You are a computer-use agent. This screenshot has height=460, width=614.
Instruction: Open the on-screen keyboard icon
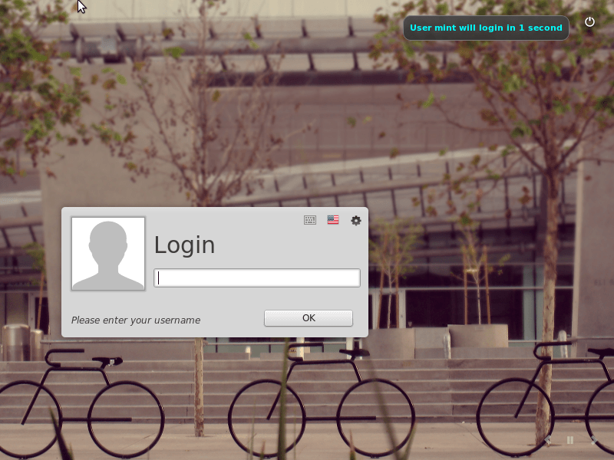[310, 220]
